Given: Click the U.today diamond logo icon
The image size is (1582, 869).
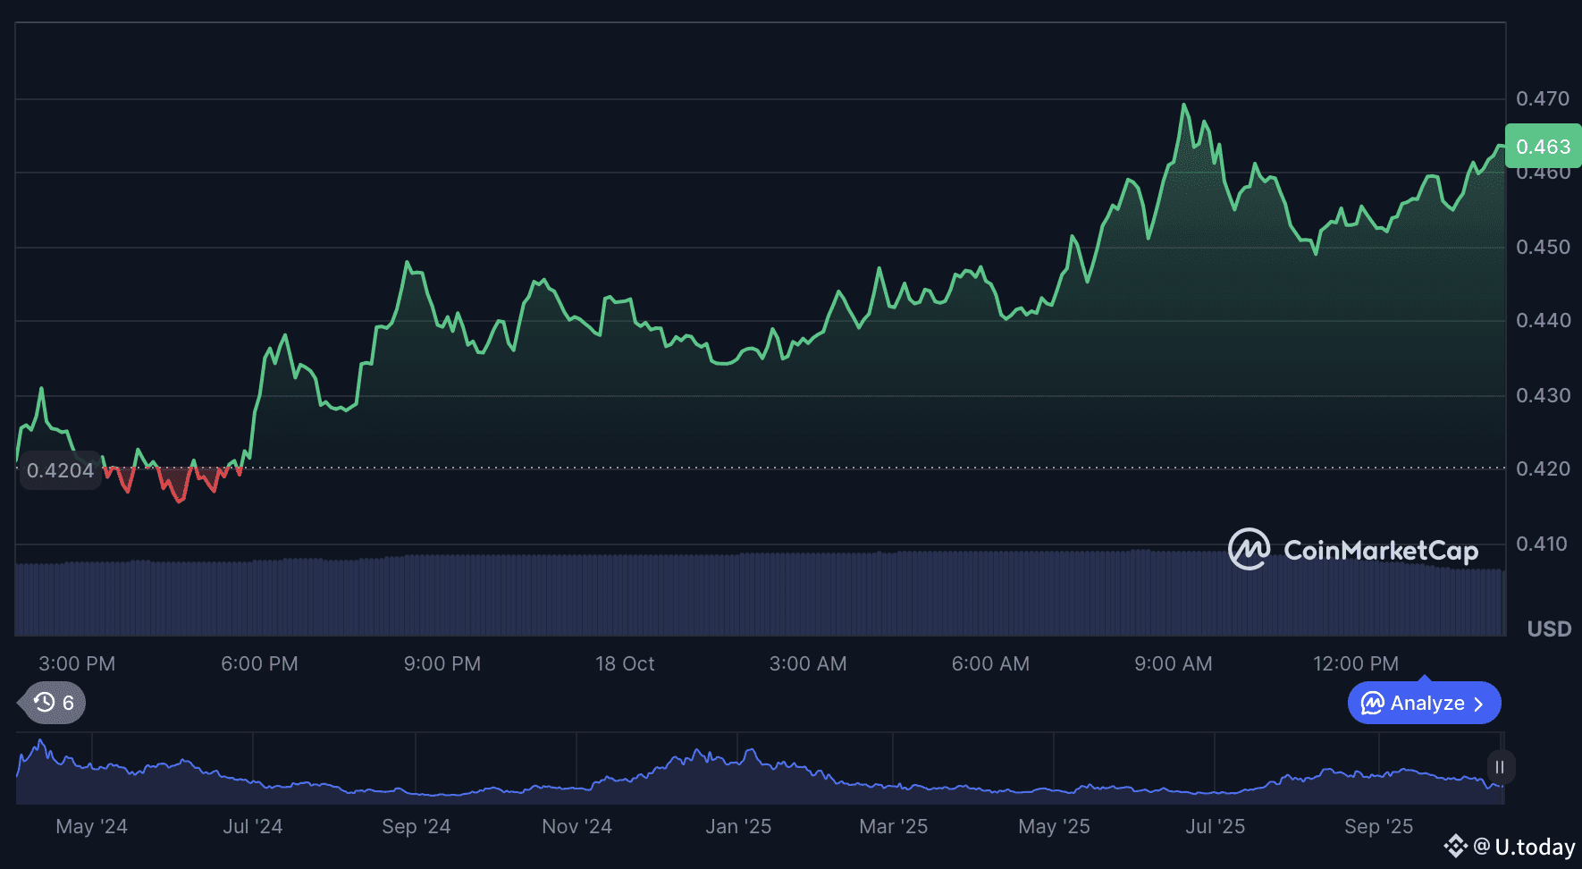Looking at the screenshot, I should (1455, 846).
